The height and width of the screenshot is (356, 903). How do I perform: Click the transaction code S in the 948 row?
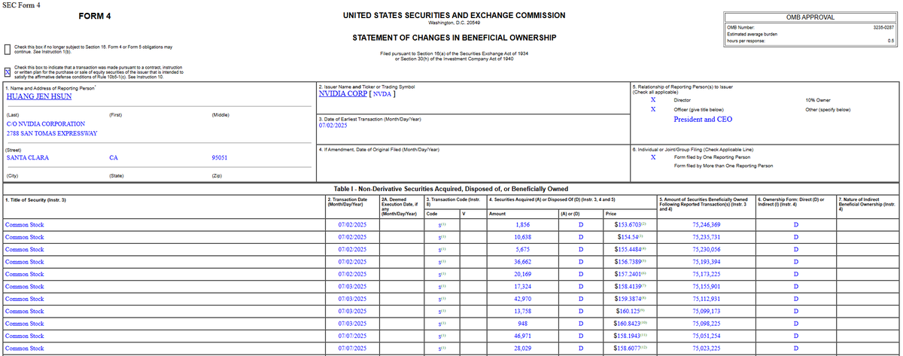(x=442, y=324)
